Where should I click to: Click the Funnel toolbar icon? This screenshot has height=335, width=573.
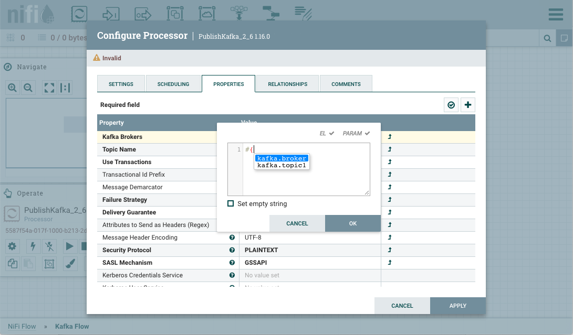(x=239, y=14)
